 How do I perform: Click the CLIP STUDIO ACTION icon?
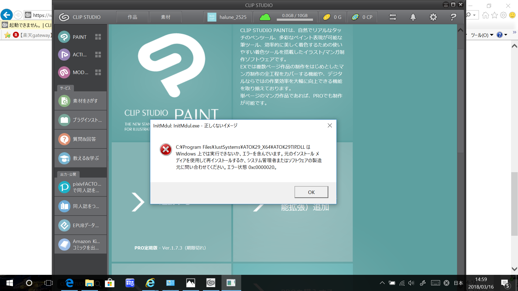tap(64, 55)
